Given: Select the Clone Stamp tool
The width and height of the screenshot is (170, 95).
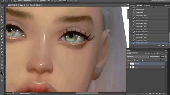Looking at the screenshot, I should (x=2, y=33).
